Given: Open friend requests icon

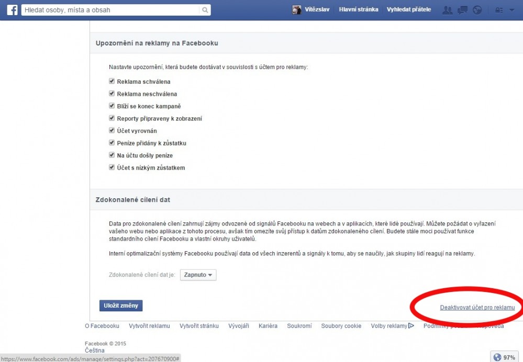Looking at the screenshot, I should [x=447, y=10].
